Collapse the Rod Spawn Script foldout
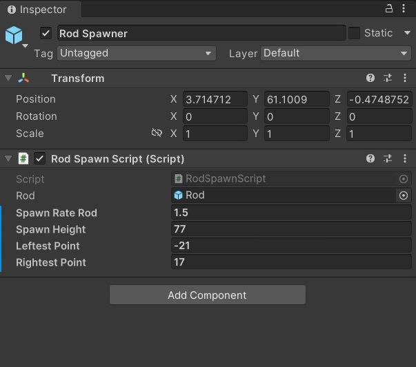 8,159
